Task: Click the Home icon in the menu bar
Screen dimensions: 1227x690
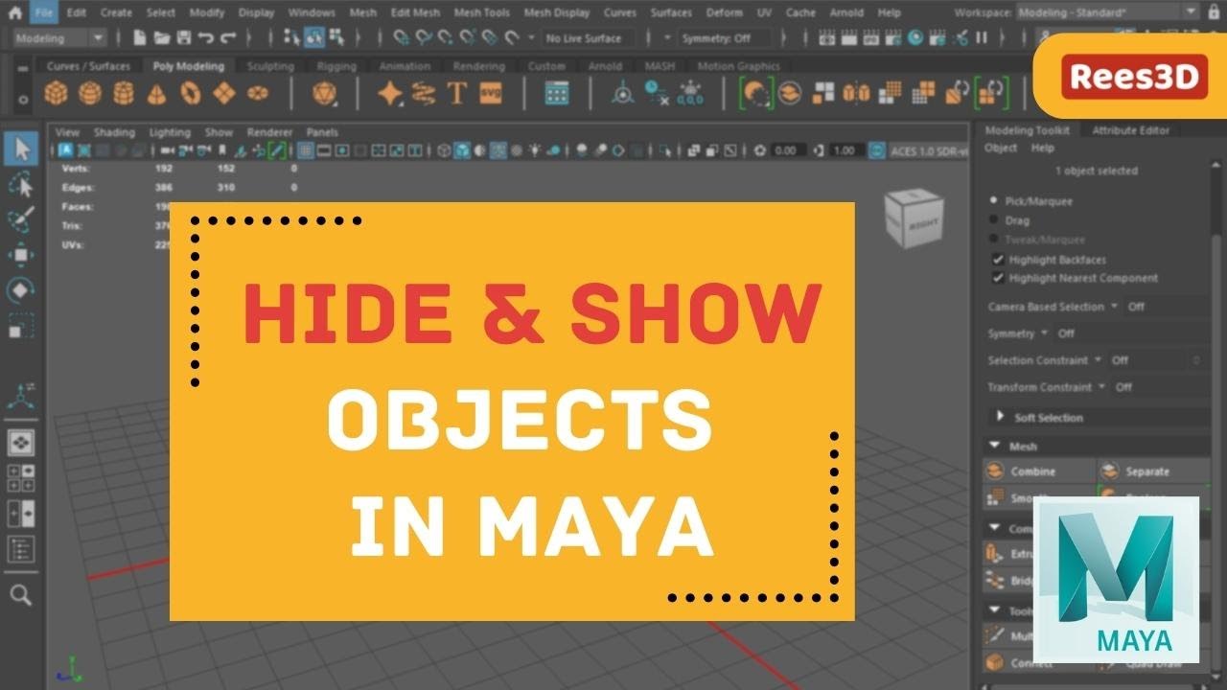Action: pyautogui.click(x=14, y=12)
